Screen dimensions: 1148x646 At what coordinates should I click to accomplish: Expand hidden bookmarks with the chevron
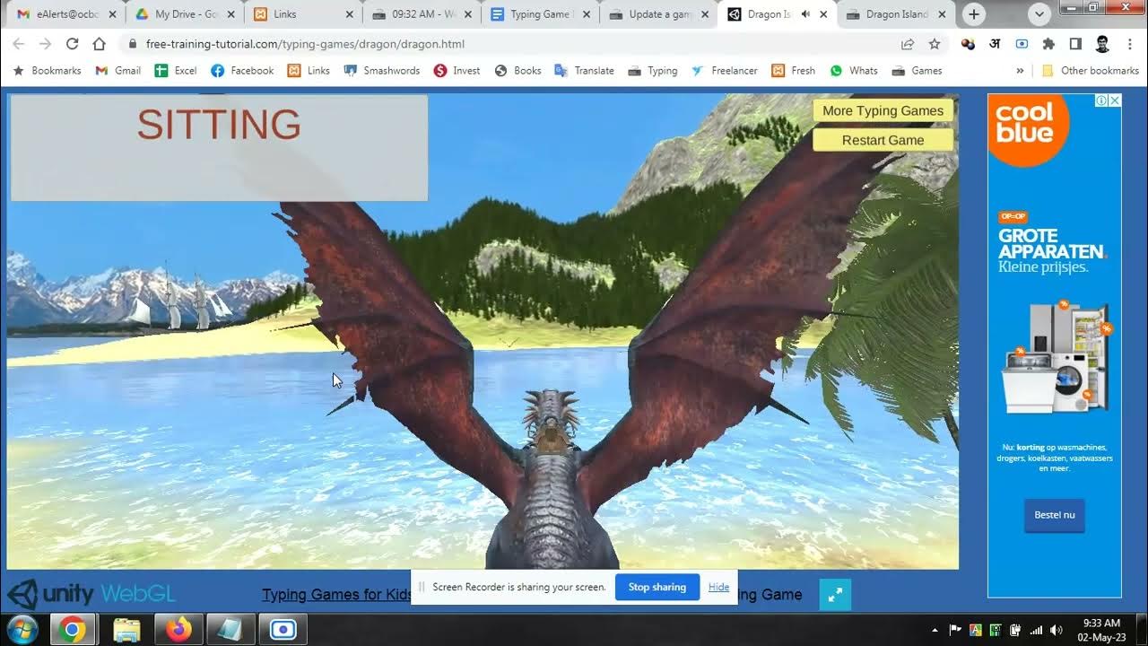tap(1020, 70)
